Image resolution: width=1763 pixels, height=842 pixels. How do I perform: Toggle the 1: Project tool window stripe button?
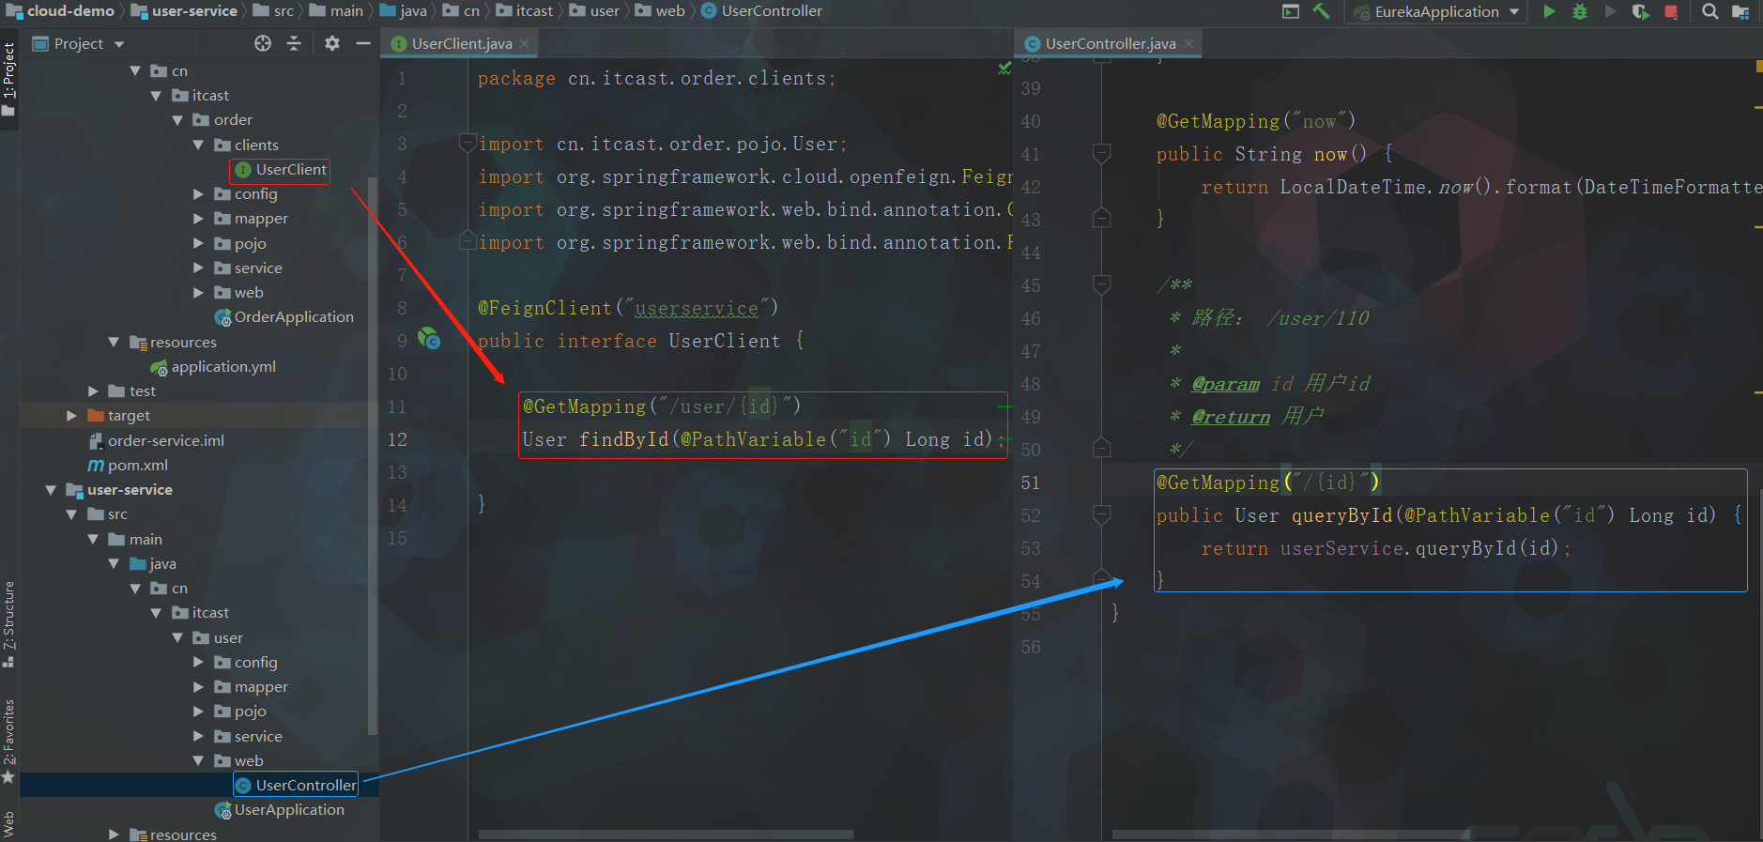point(9,79)
